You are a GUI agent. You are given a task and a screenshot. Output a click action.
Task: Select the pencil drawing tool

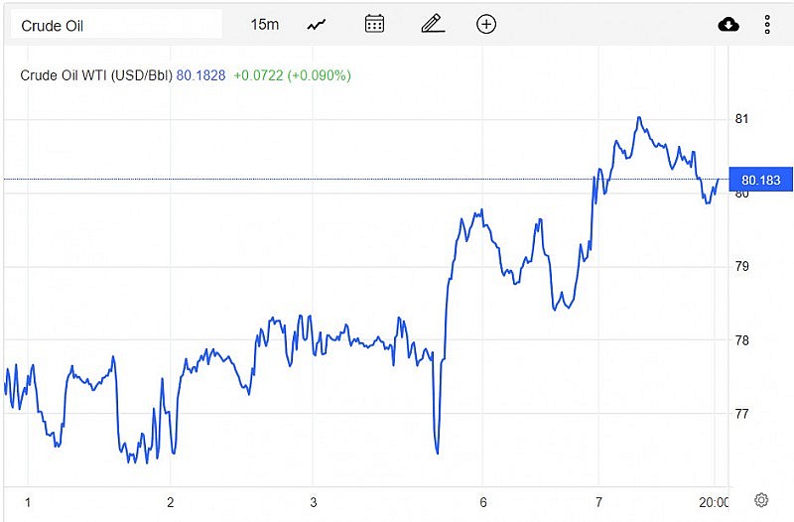pos(431,24)
